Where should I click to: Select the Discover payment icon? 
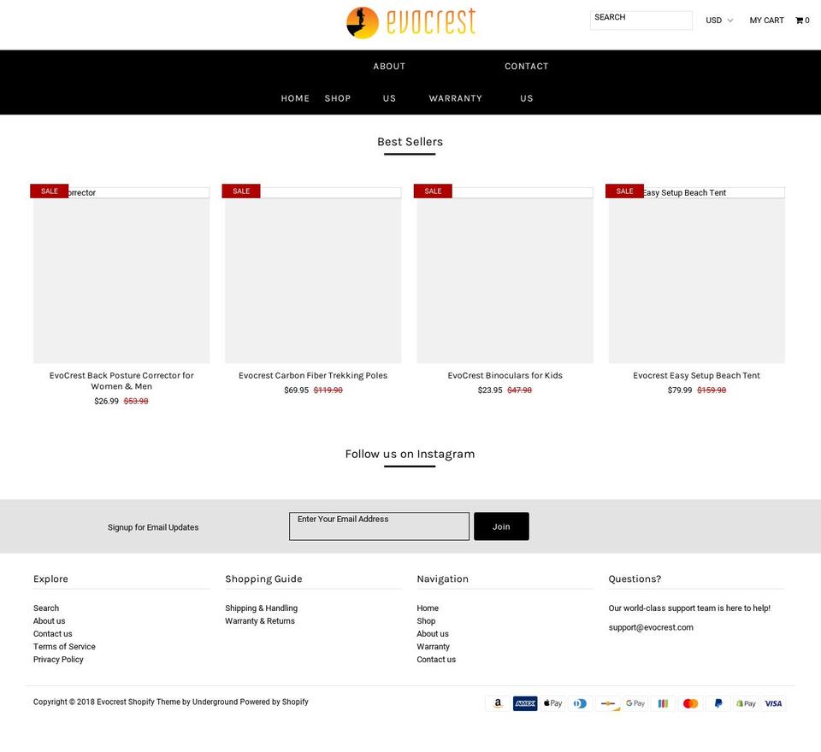(608, 703)
